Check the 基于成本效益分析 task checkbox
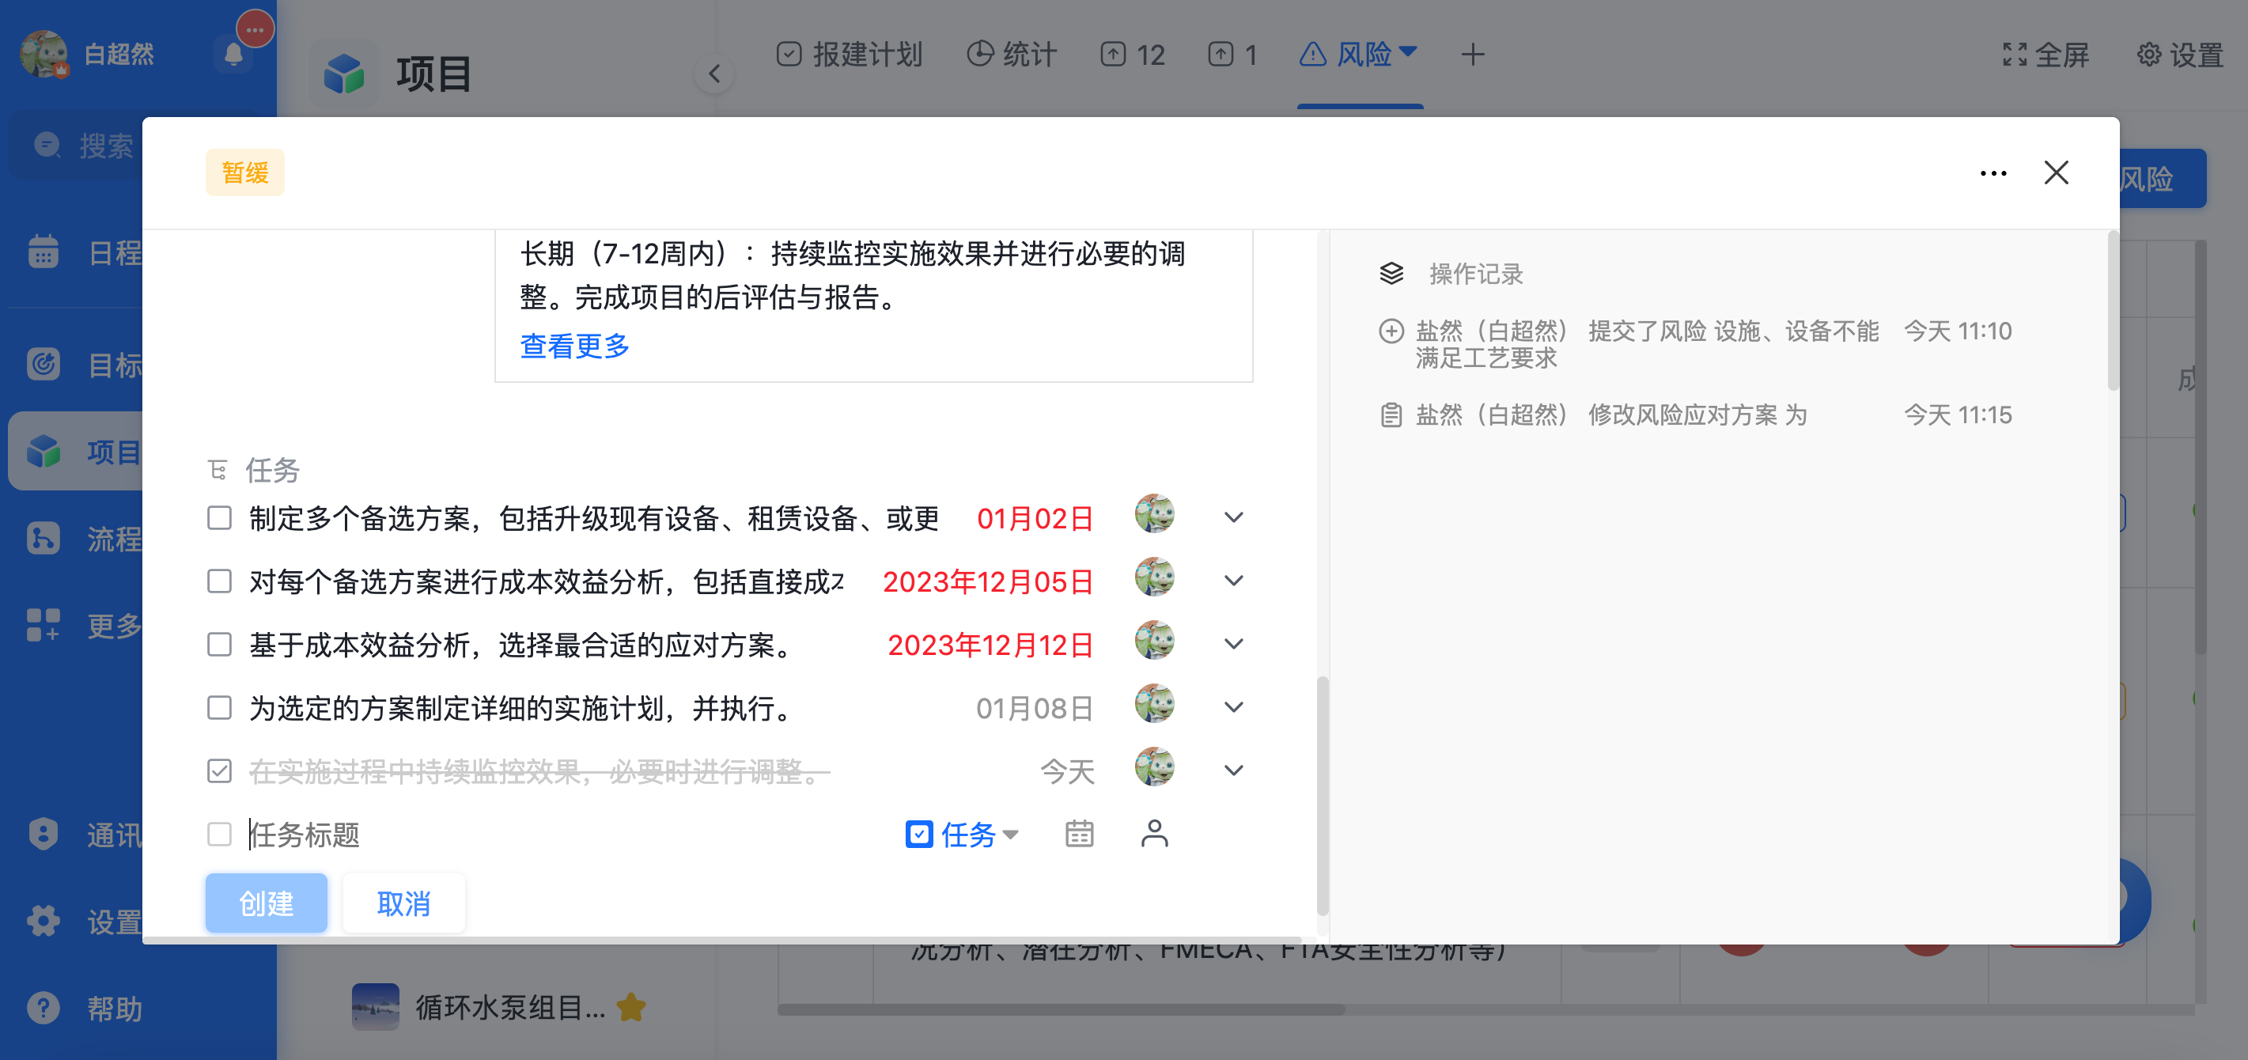This screenshot has width=2248, height=1060. point(219,645)
